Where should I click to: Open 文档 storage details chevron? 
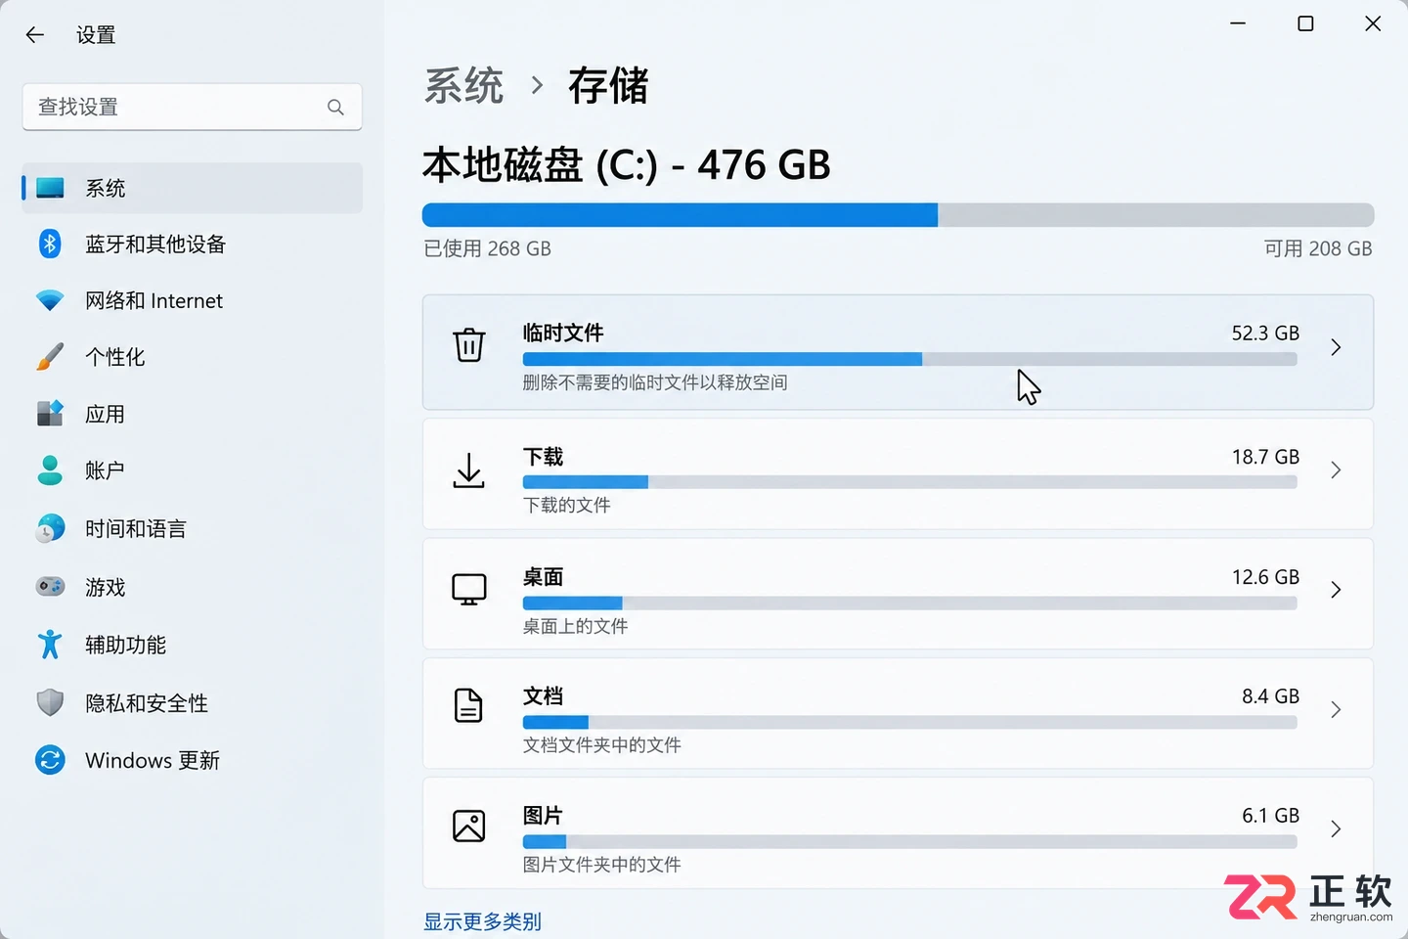[1336, 710]
